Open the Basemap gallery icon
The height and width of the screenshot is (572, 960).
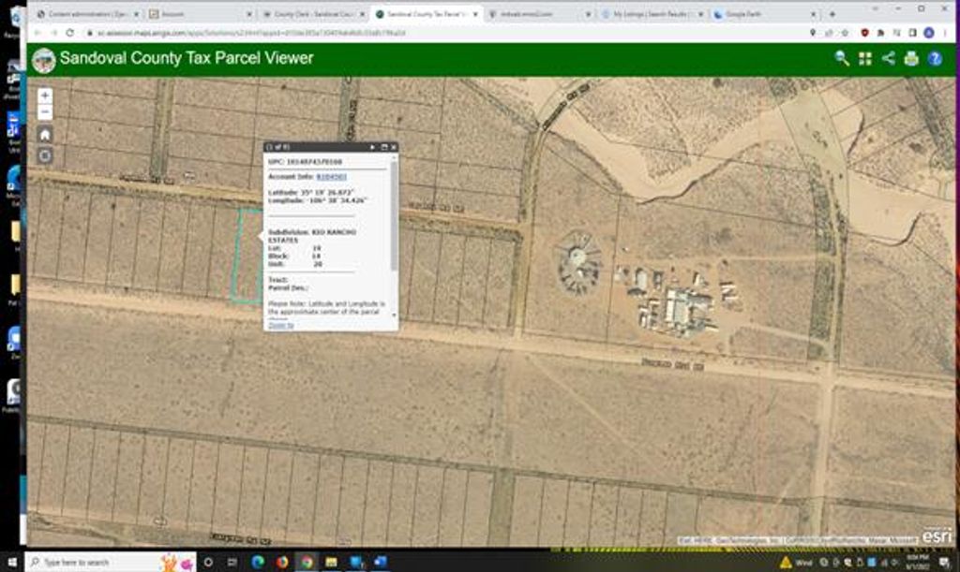click(864, 58)
